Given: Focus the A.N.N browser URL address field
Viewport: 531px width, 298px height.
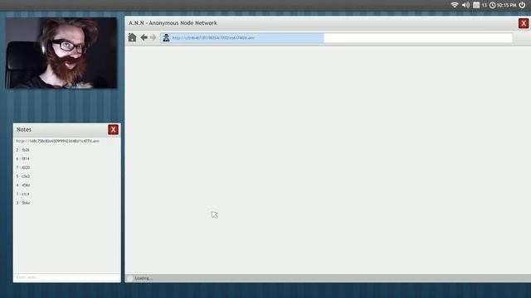Looking at the screenshot, I should pos(336,38).
